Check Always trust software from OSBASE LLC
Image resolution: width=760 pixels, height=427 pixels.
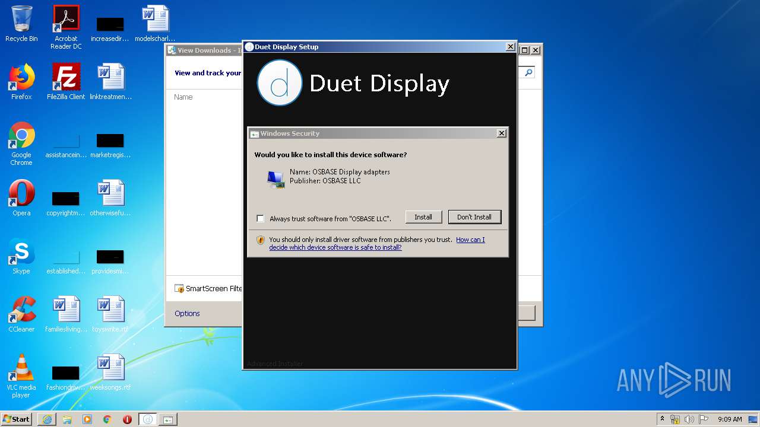pyautogui.click(x=260, y=218)
